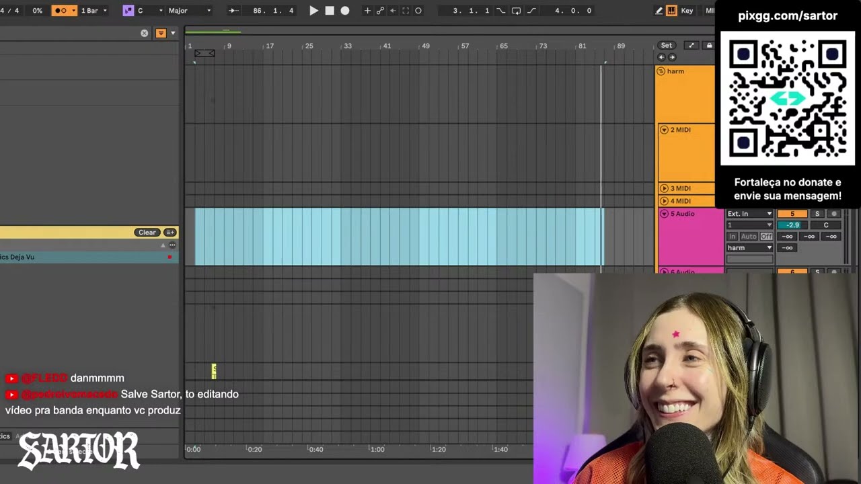861x484 pixels.
Task: Toggle the browser filter icon
Action: click(x=161, y=33)
